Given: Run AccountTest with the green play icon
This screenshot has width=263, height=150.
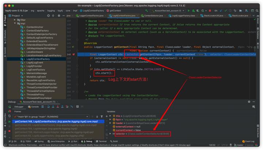Looking at the screenshot, I should tap(189, 11).
